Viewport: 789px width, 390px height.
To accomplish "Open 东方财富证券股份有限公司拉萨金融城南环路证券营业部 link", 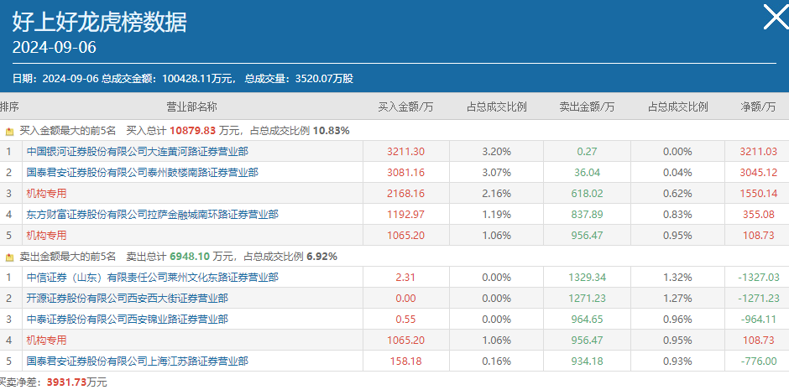I will [153, 215].
